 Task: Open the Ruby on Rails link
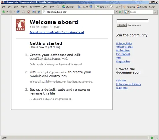pyautogui.click(x=124, y=43)
